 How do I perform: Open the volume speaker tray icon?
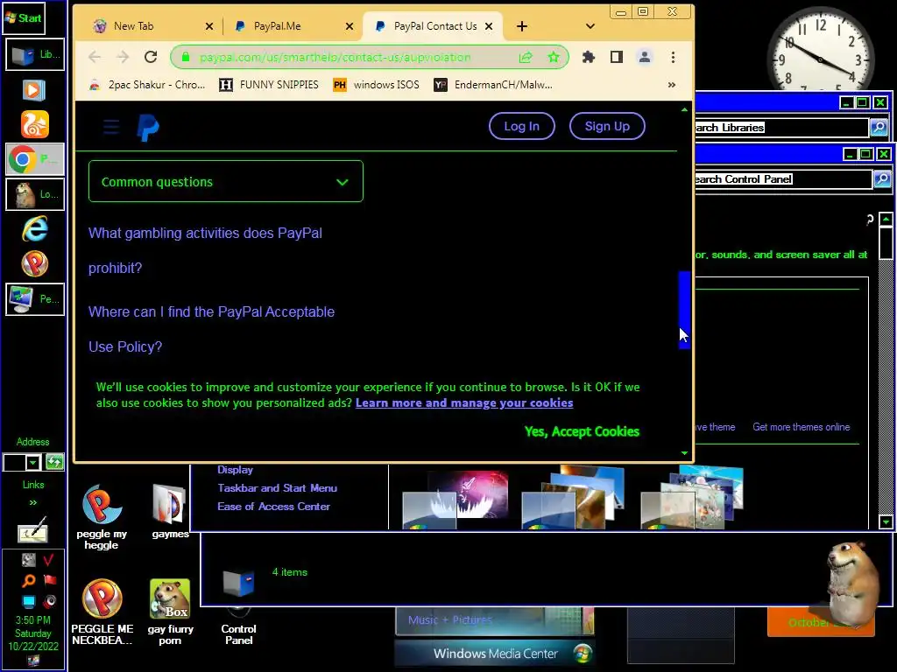[x=50, y=601]
